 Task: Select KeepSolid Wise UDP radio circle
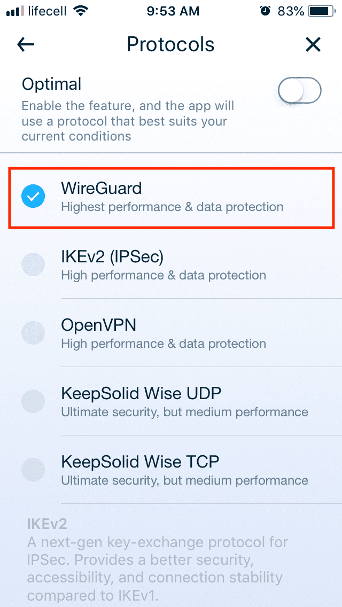[x=33, y=401]
